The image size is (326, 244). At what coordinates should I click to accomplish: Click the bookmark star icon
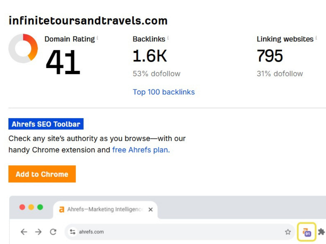coord(288,232)
